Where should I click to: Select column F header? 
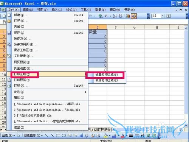[116, 27]
